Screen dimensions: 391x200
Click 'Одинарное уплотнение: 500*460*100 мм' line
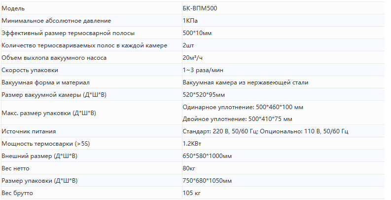pyautogui.click(x=243, y=107)
